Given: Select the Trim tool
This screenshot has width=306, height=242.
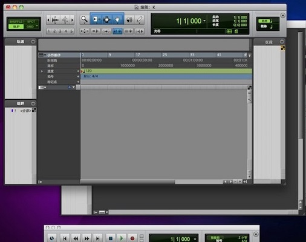Looking at the screenshot, I should pos(96,19).
